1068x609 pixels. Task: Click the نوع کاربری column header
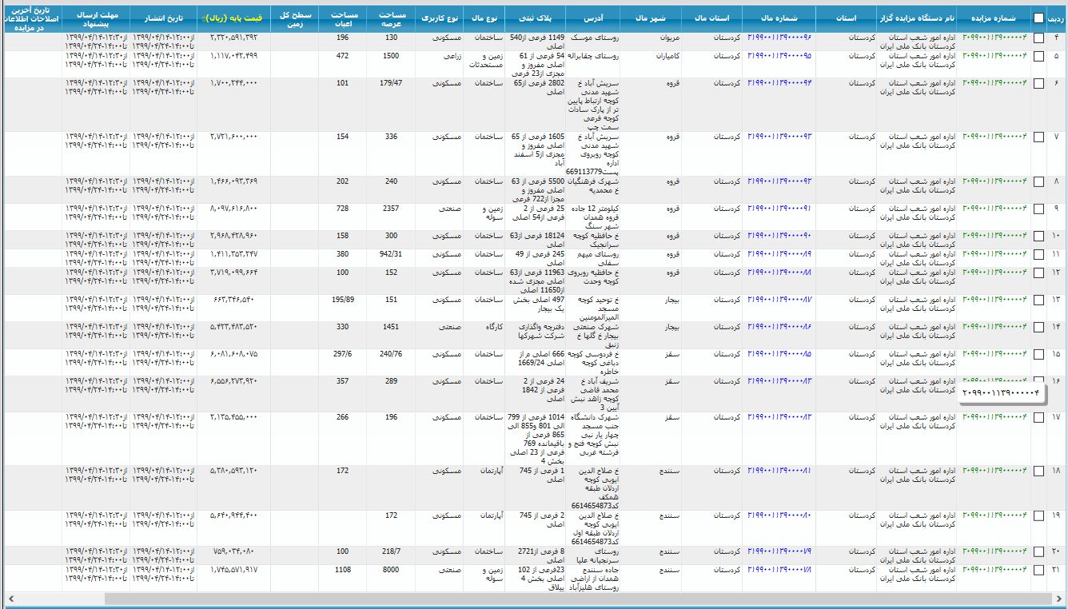pyautogui.click(x=440, y=17)
